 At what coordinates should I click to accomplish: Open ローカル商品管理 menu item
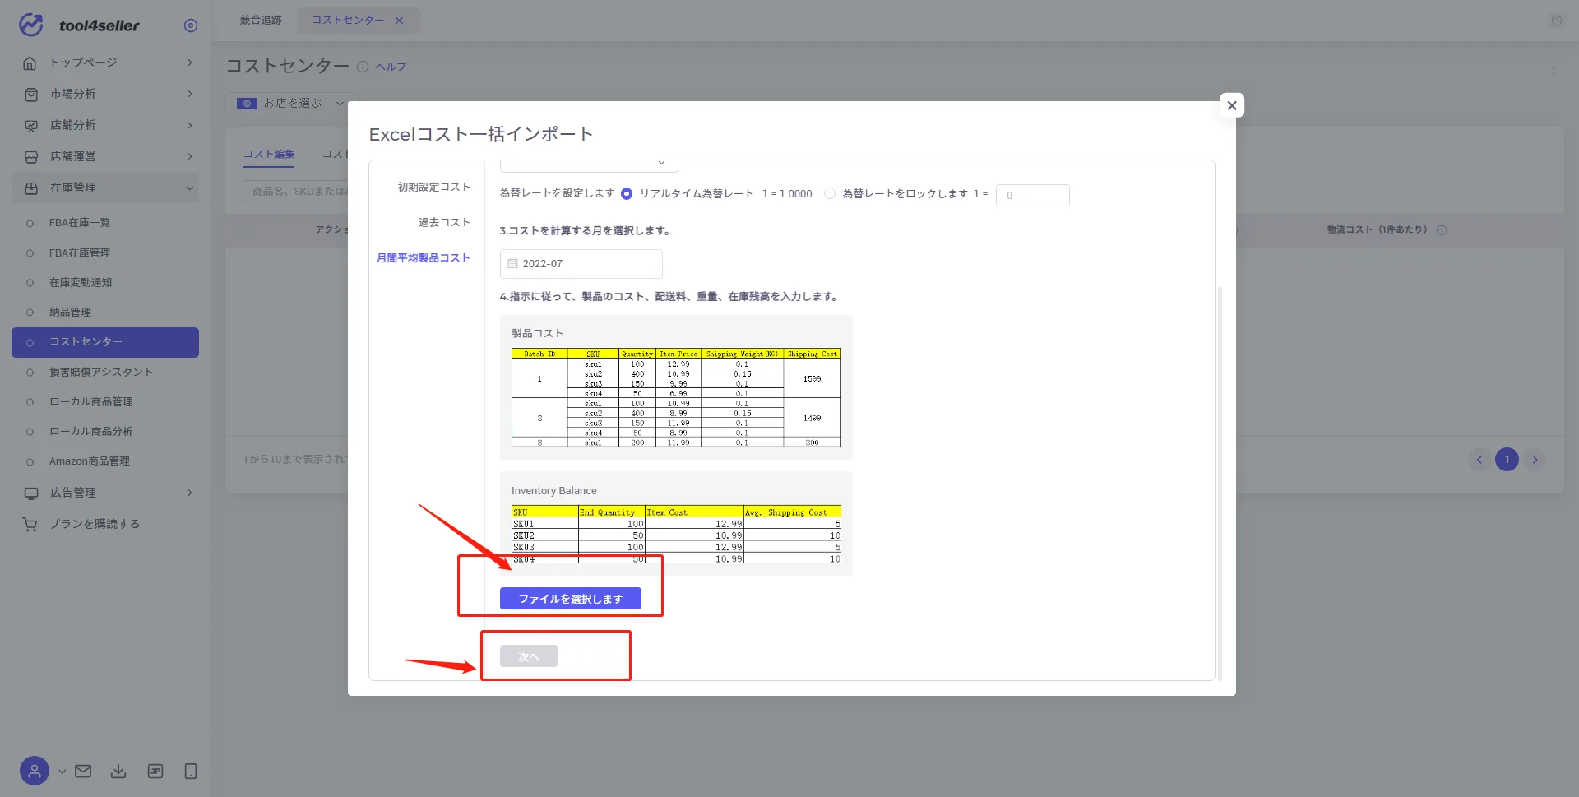click(x=90, y=402)
